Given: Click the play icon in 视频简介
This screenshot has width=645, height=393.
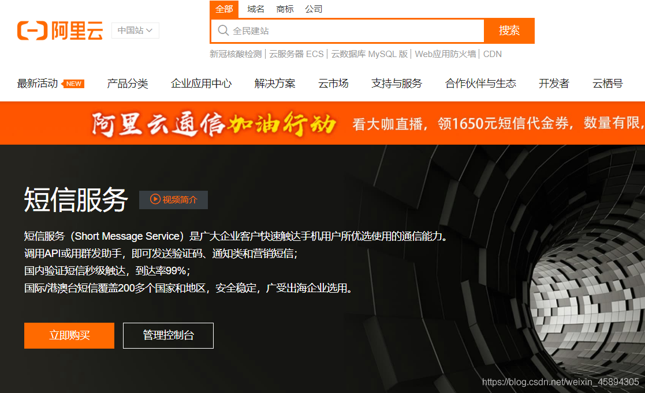Looking at the screenshot, I should [x=155, y=199].
